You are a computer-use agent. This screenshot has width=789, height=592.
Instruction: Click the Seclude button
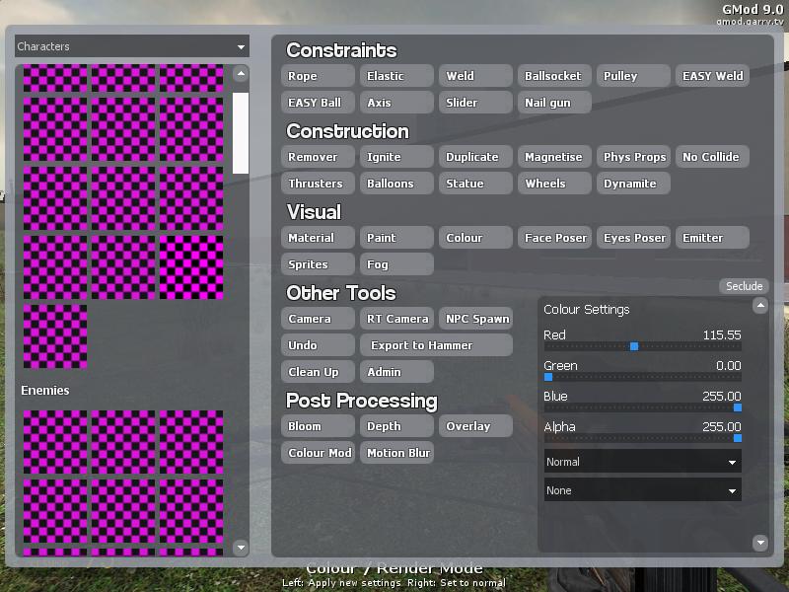click(745, 286)
